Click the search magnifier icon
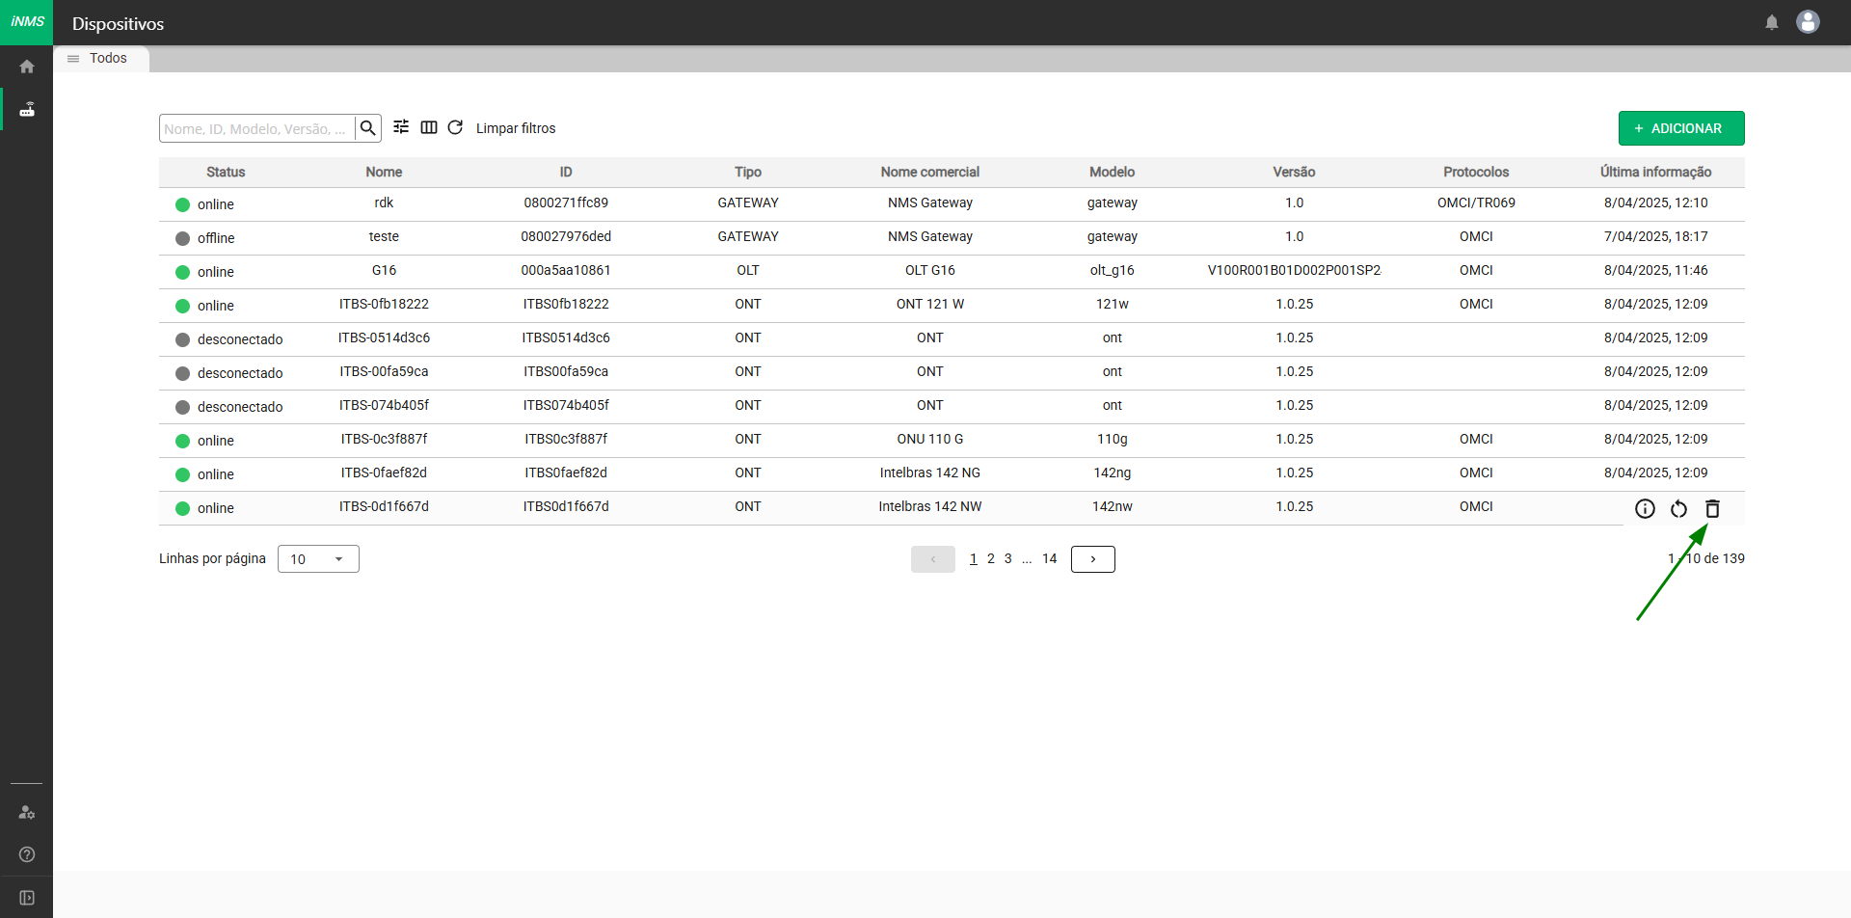The image size is (1851, 918). tap(367, 128)
